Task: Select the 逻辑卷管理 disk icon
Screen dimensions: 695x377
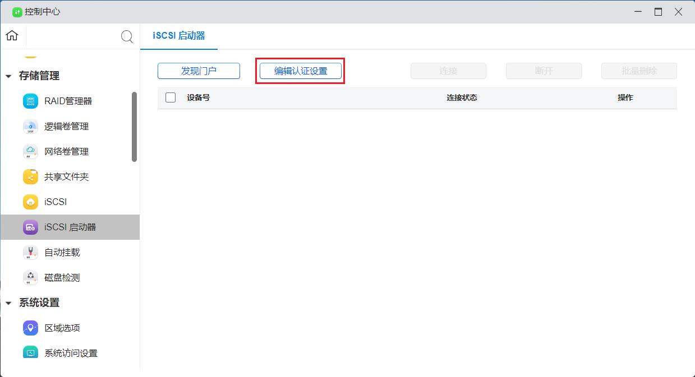Action: pos(30,127)
